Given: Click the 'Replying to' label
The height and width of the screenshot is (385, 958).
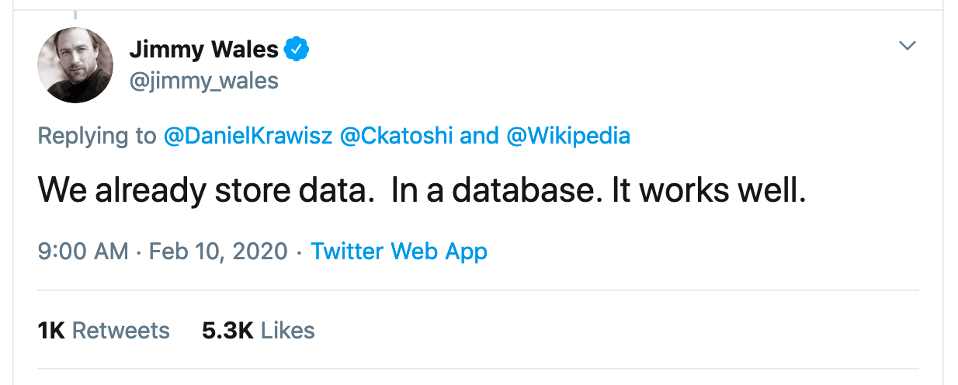Looking at the screenshot, I should tap(97, 137).
